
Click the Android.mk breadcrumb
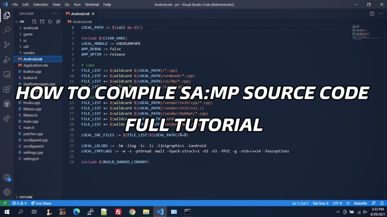tap(80, 22)
